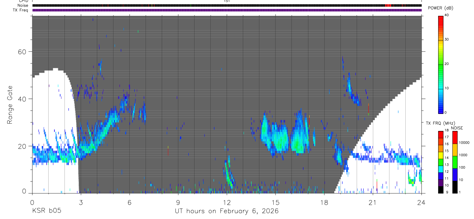Click the curved echo trace near 12 UT
Image resolution: width=474 pixels, height=219 pixels.
pos(228,173)
